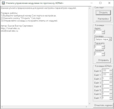Open Com port Настройки settings

tap(103, 19)
